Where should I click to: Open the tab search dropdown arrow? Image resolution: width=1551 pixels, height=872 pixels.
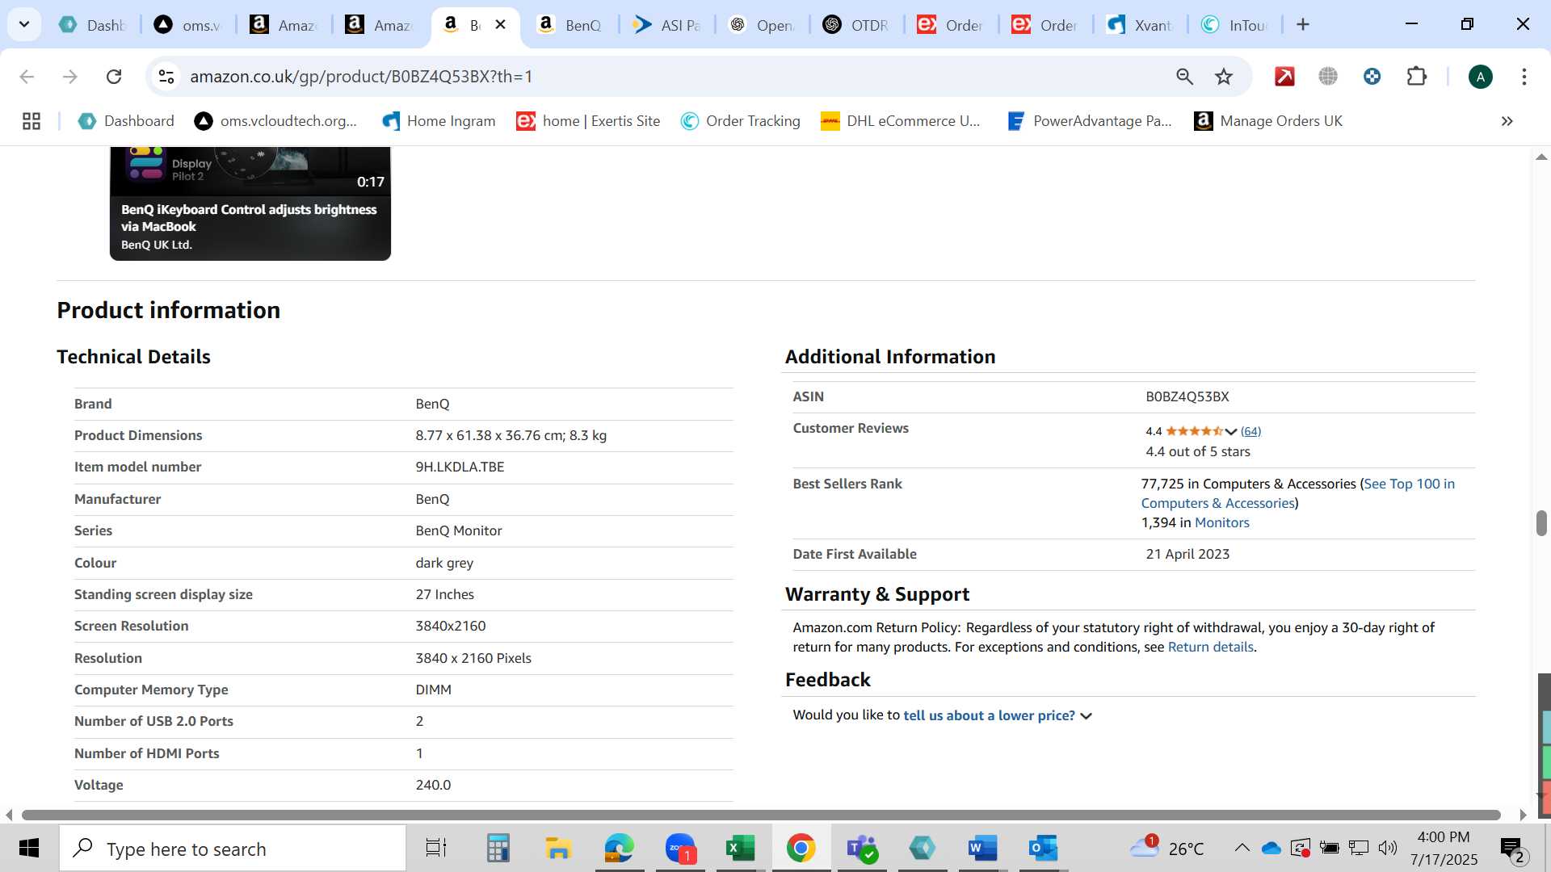(x=24, y=24)
